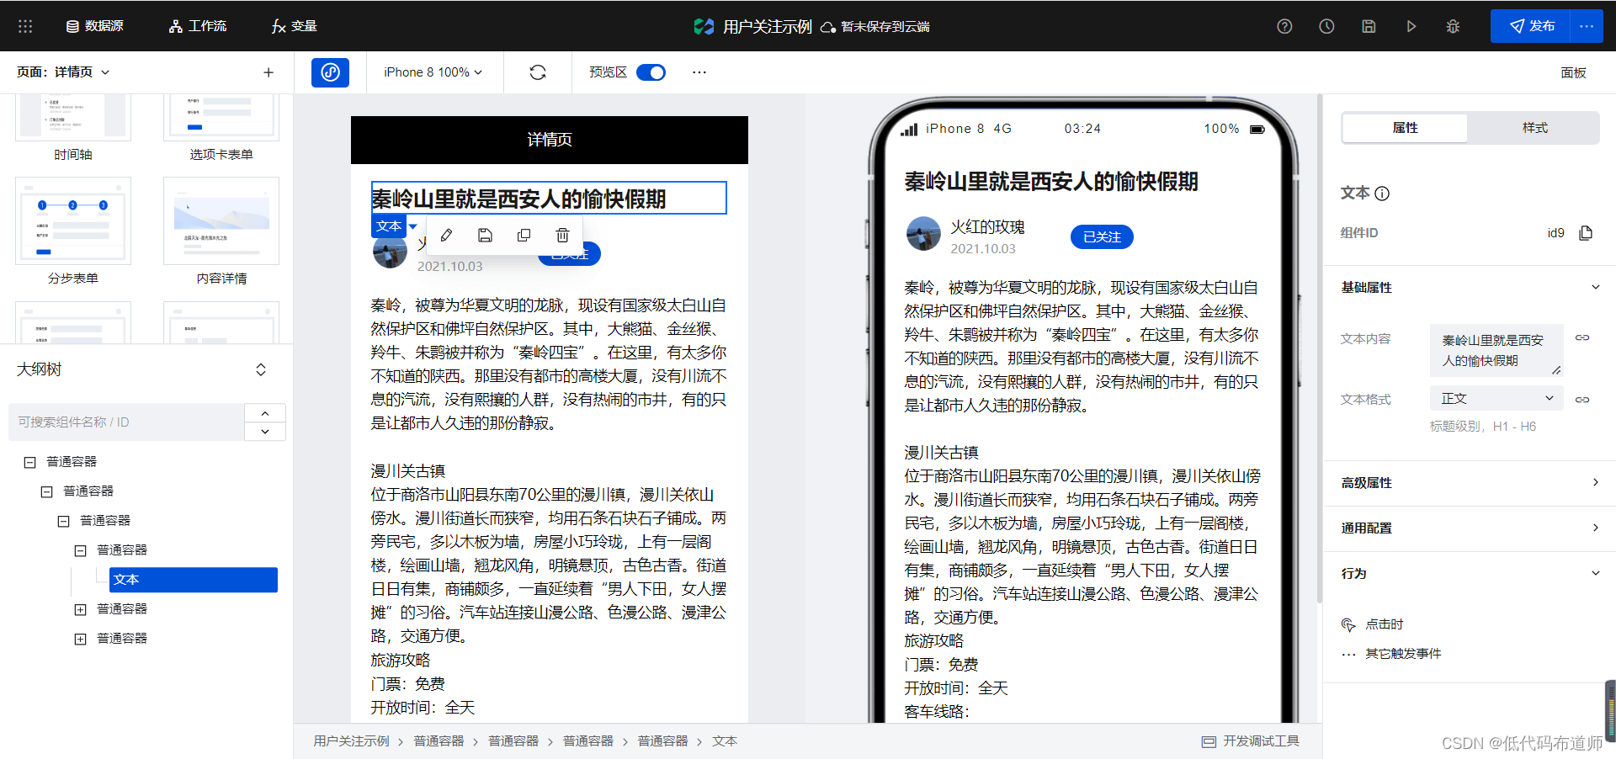Click the user avatar in phone preview
Screen dimensions: 1616x759
click(x=923, y=234)
